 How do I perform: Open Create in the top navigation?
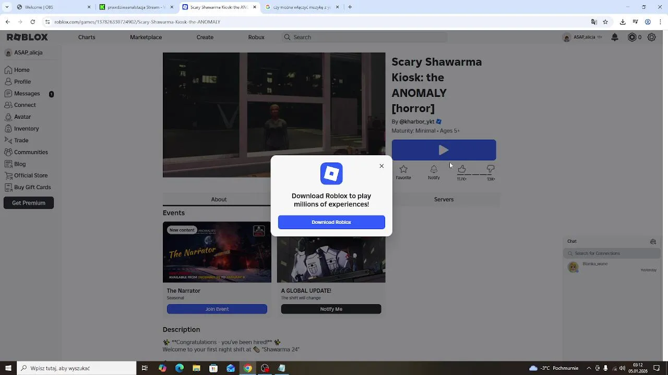tap(205, 37)
